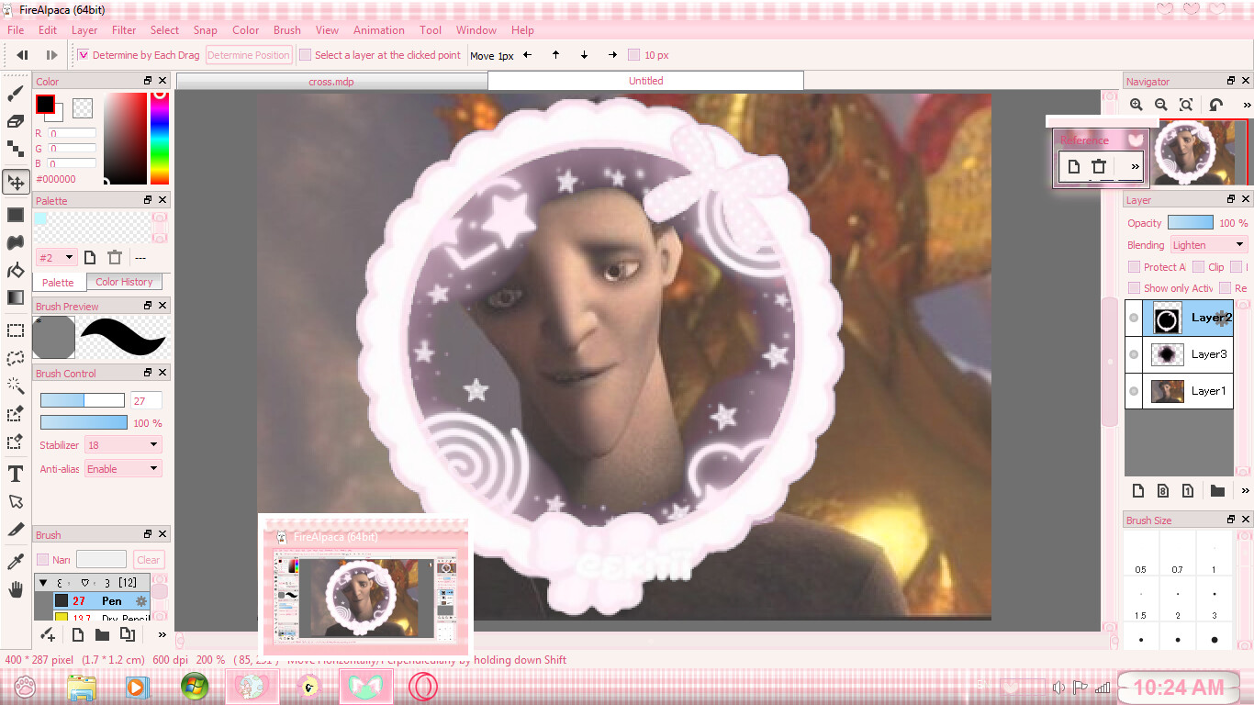Switch to the cross.mdp document tab
Image resolution: width=1254 pixels, height=705 pixels.
[x=331, y=81]
